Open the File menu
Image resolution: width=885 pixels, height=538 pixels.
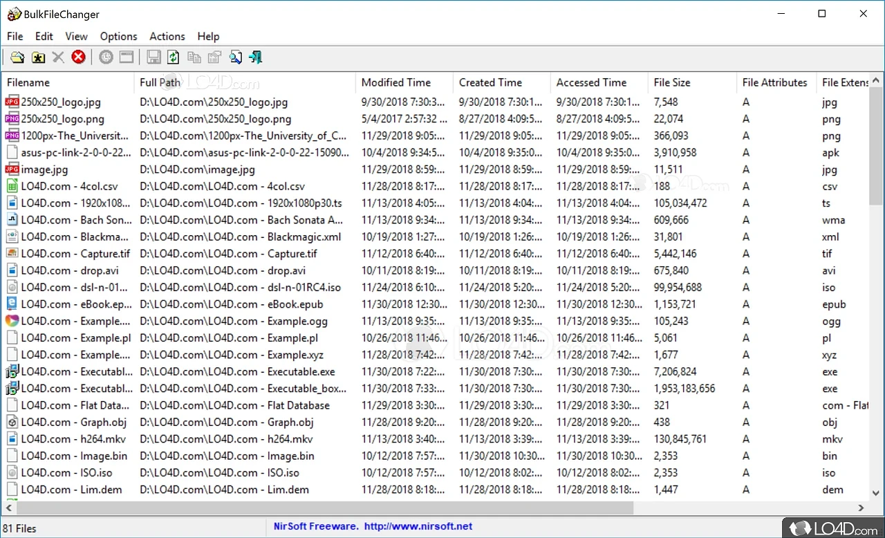point(15,37)
